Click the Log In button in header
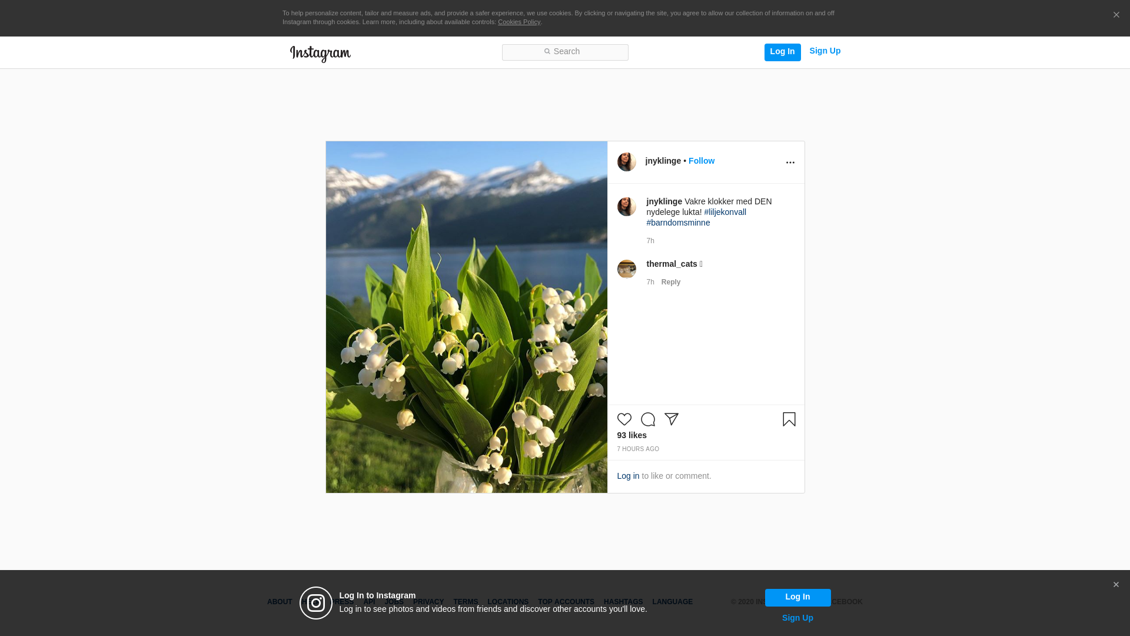The height and width of the screenshot is (636, 1130). pyautogui.click(x=783, y=52)
